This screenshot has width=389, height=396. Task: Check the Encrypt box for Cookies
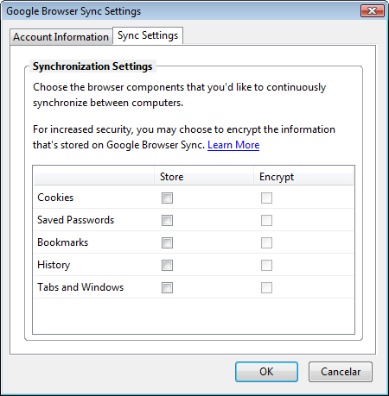[x=266, y=198]
